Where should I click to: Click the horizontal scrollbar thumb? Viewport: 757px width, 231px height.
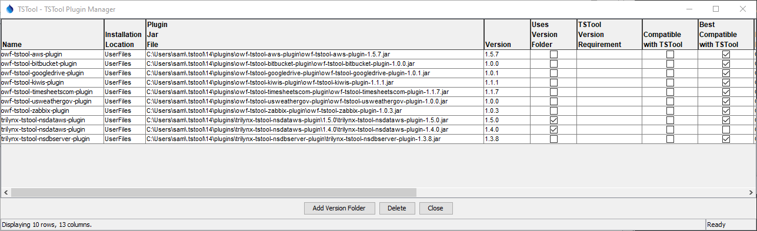[214, 192]
